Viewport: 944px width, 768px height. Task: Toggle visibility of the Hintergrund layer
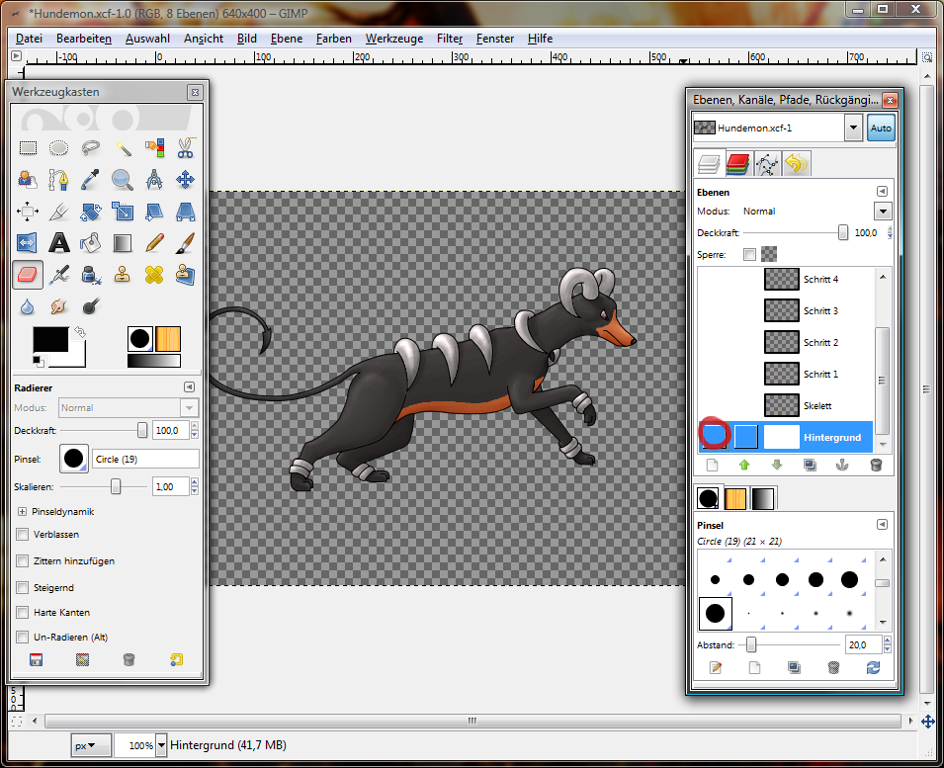point(715,436)
